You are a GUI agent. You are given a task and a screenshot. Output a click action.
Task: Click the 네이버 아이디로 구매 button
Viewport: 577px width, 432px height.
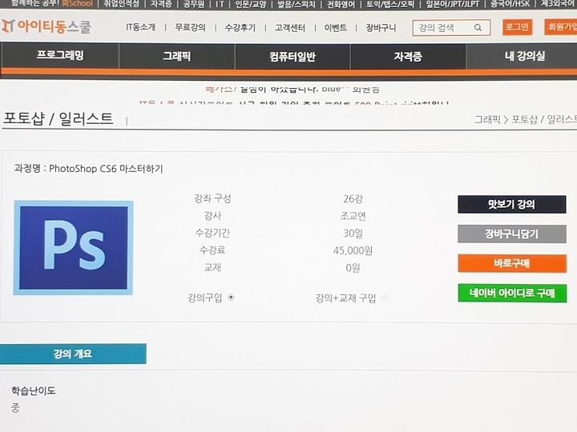click(x=512, y=293)
